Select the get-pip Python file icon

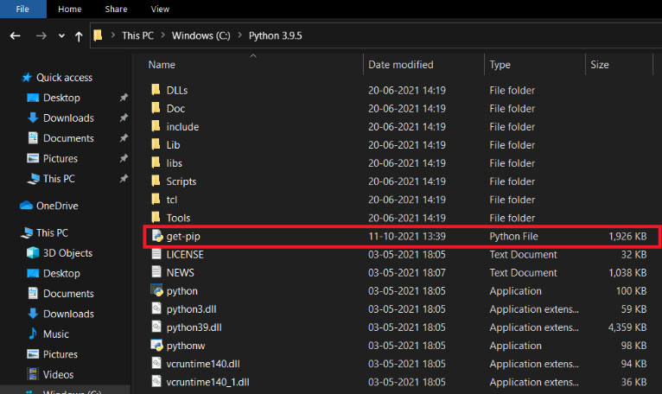tap(157, 236)
